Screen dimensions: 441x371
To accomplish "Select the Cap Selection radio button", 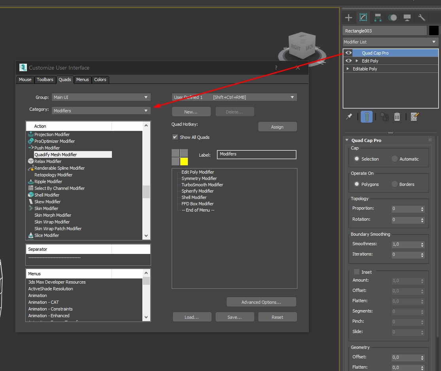I will tap(357, 159).
